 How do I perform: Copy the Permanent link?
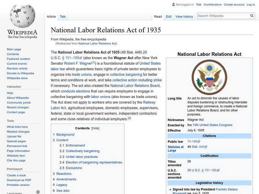click(17, 146)
